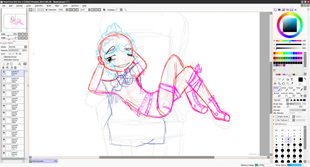Select the Hand pan tool
Image resolution: width=310 pixels, height=167 pixels.
pos(288,84)
